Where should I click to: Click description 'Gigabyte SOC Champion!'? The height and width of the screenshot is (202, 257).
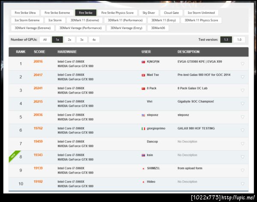click(196, 101)
